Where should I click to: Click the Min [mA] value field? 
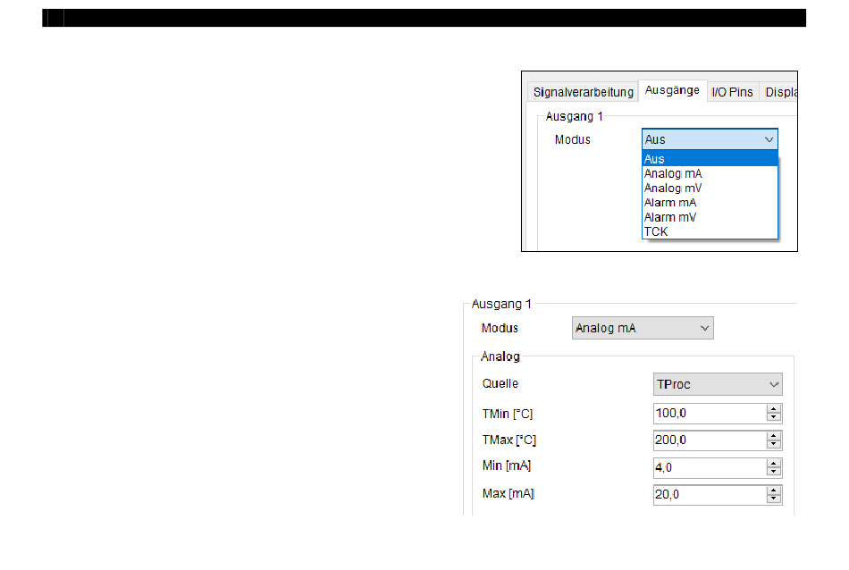[x=710, y=467]
